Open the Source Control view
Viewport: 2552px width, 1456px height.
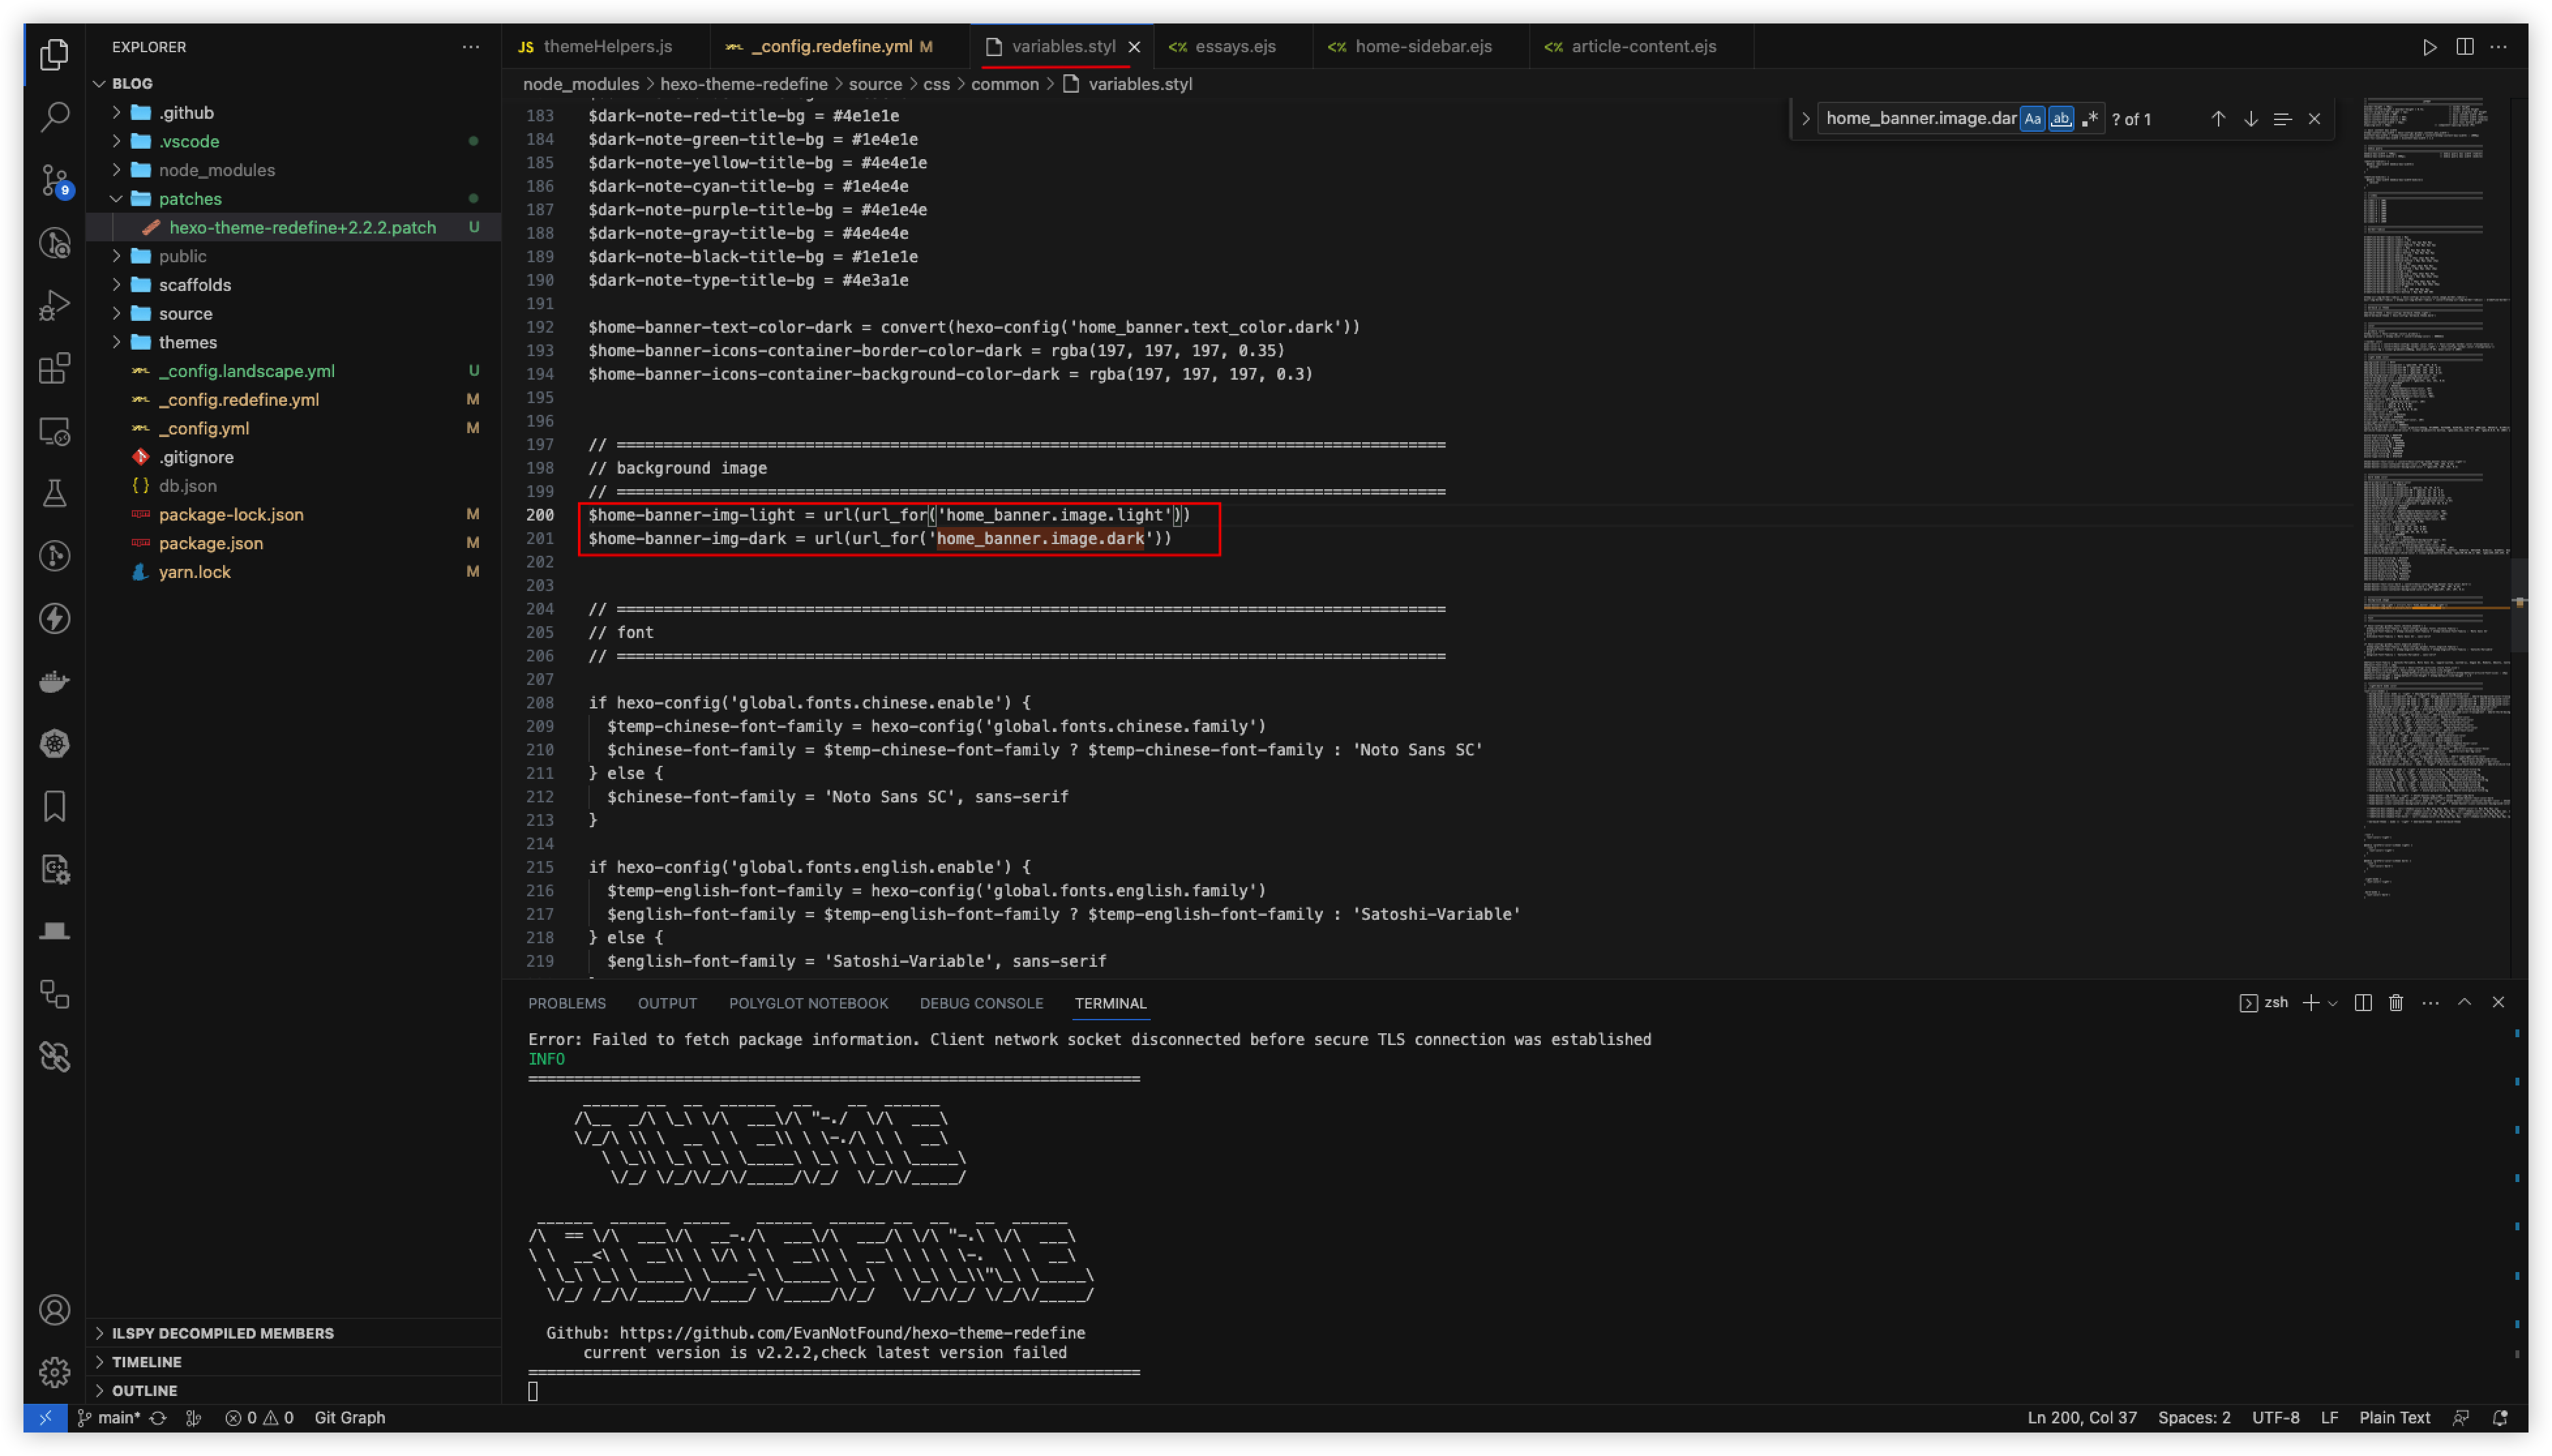(55, 180)
